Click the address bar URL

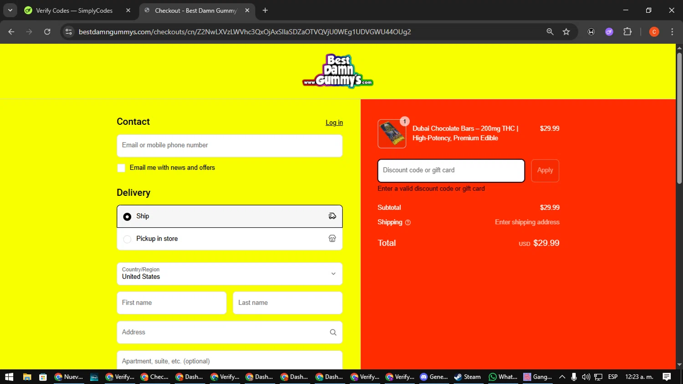245,32
